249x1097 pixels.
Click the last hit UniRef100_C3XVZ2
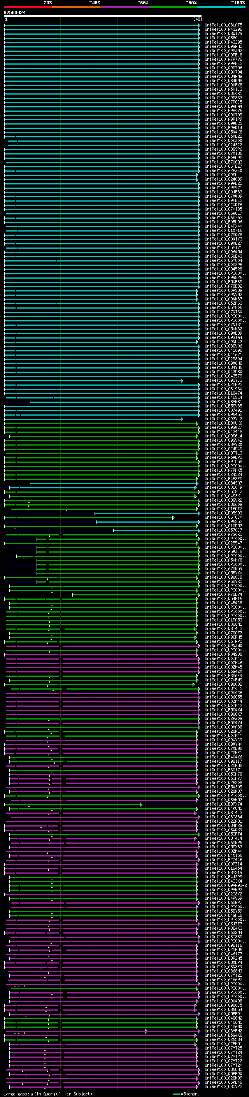[x=223, y=1086]
